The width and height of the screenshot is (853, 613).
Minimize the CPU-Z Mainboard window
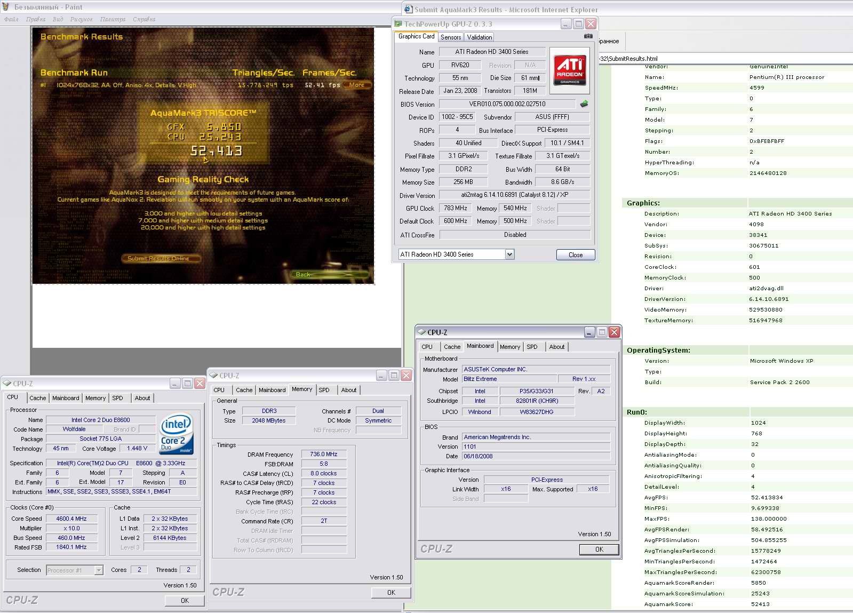pos(589,332)
